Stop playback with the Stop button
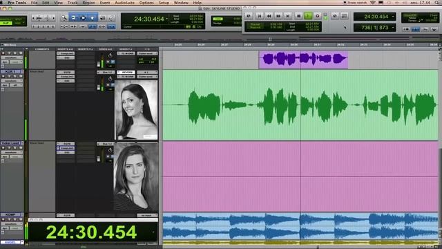The image size is (442, 249). [298, 16]
